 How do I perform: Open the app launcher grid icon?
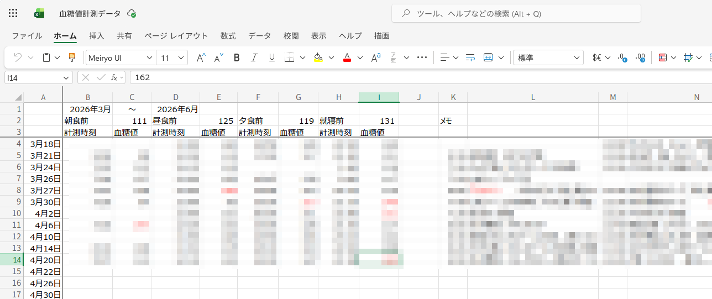tap(13, 13)
